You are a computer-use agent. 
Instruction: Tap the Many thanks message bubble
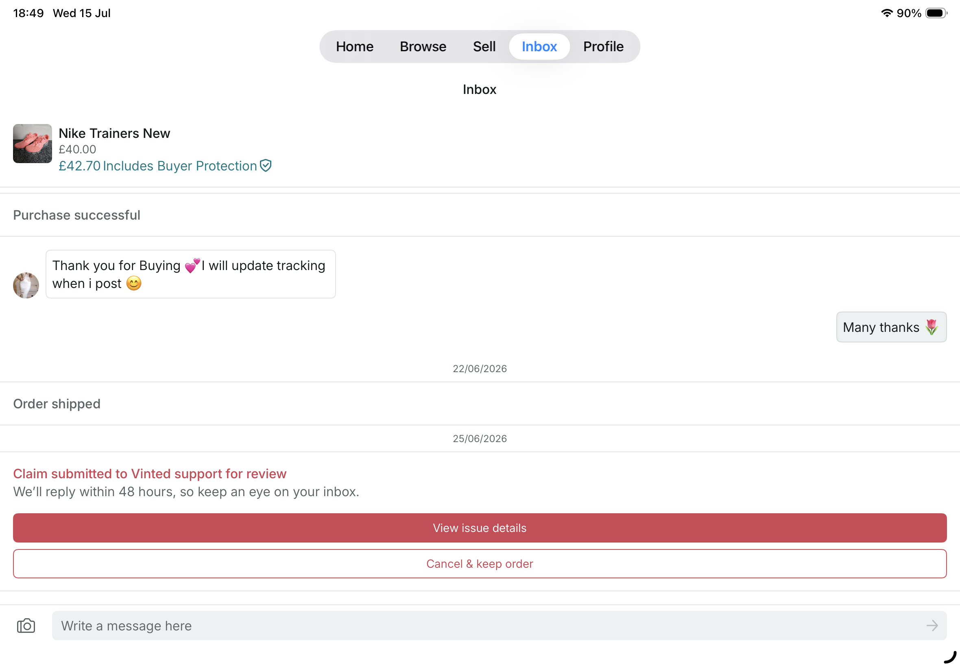891,327
